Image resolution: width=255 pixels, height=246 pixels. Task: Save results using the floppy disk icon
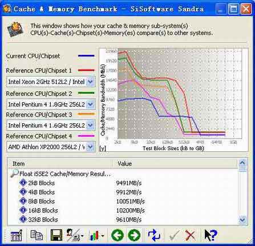pos(56,235)
